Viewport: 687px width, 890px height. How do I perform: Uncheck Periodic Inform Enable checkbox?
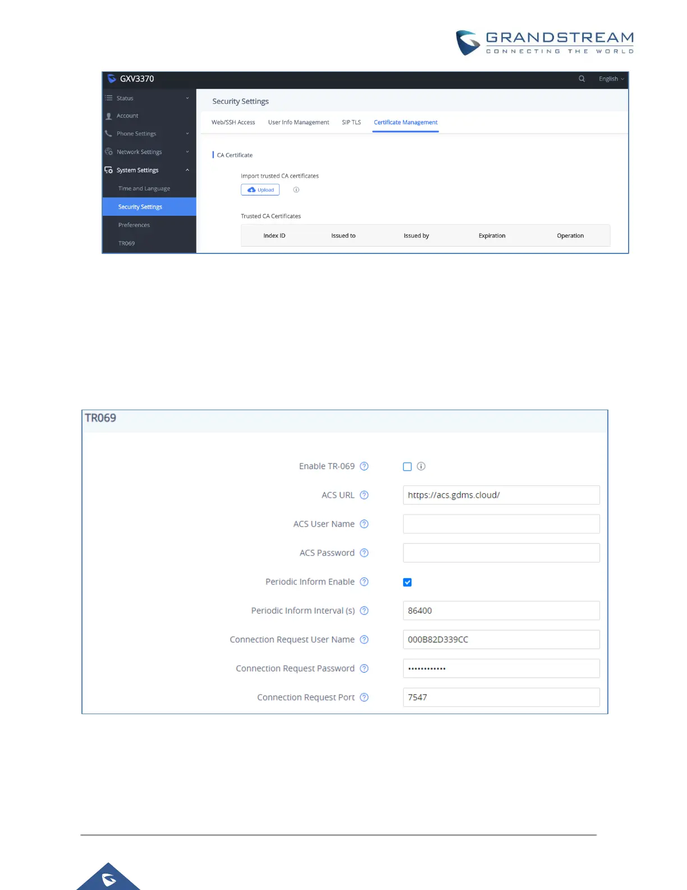(x=407, y=582)
